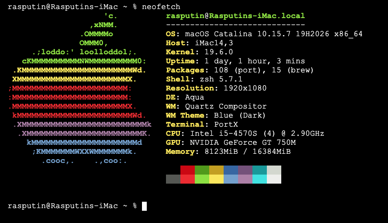This screenshot has width=388, height=223.
Task: Choose the light purple color block
Action: [x=245, y=179]
